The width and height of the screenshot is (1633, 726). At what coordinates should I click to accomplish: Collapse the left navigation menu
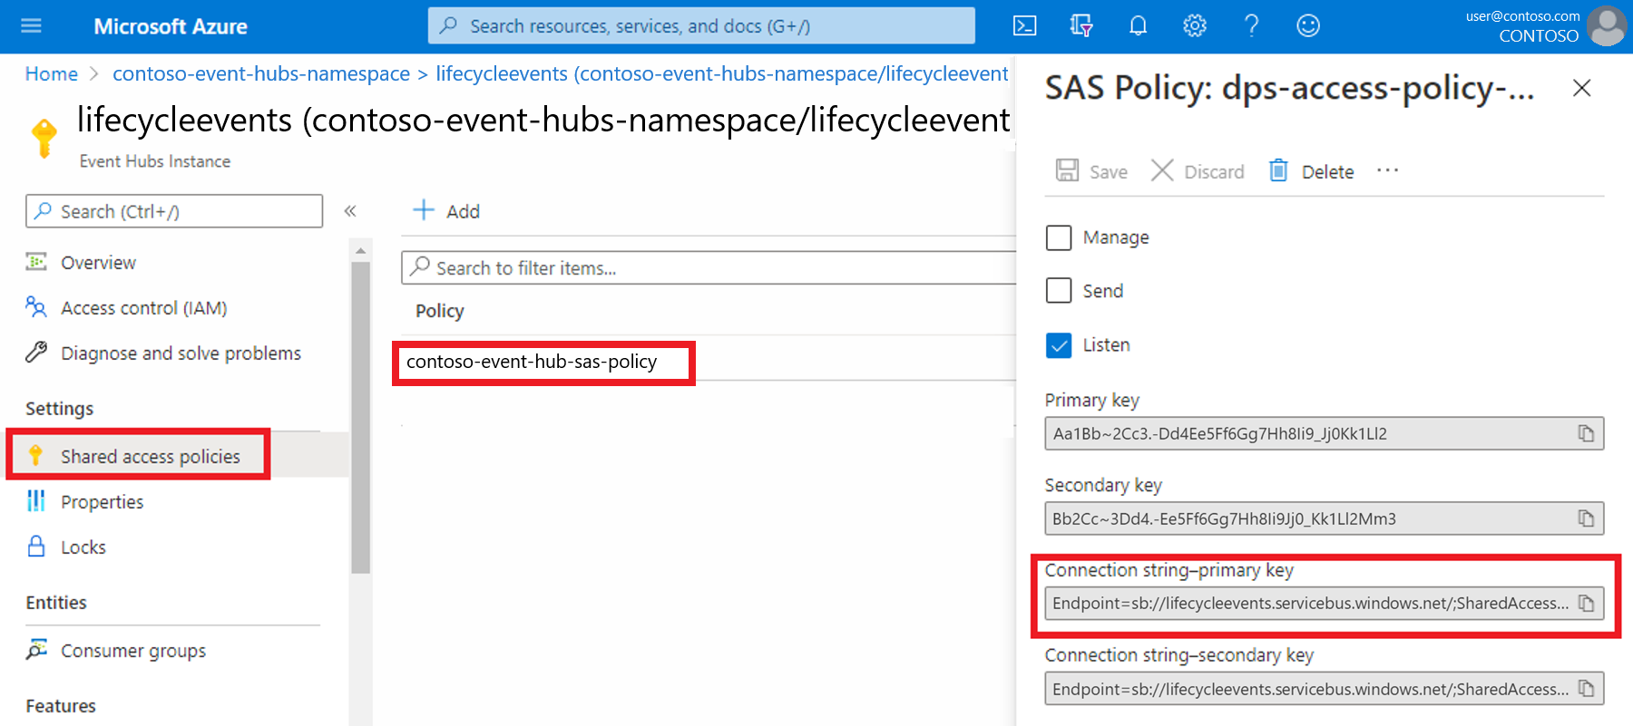pyautogui.click(x=350, y=211)
